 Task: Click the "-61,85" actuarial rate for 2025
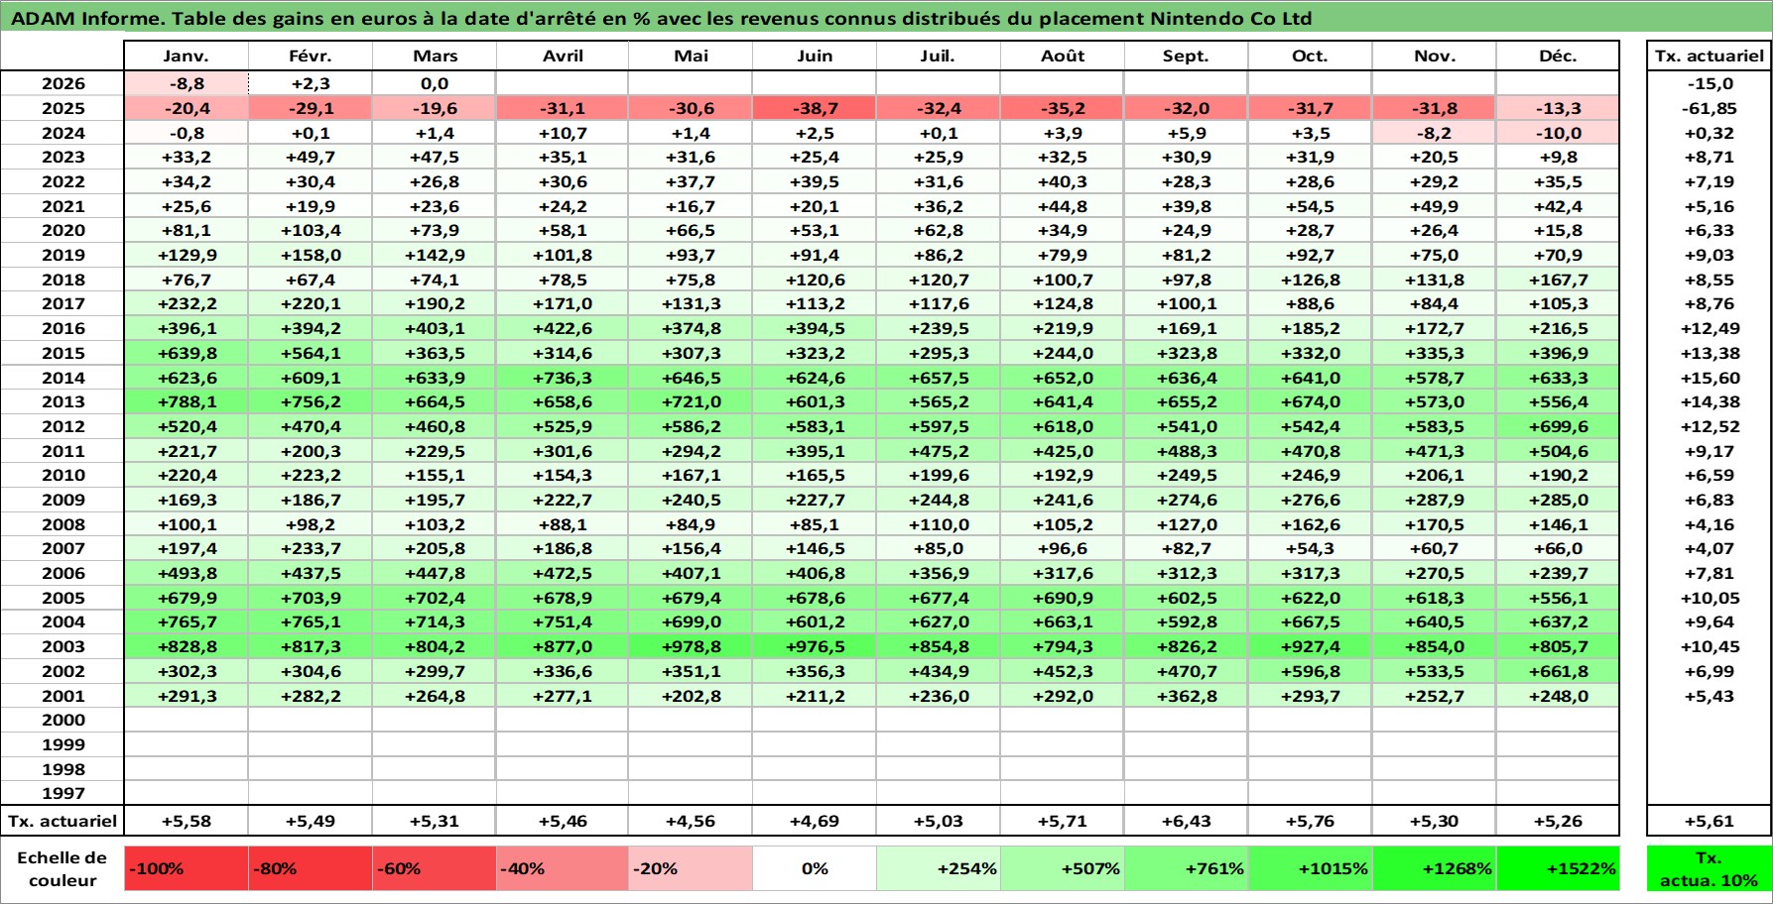(x=1709, y=108)
